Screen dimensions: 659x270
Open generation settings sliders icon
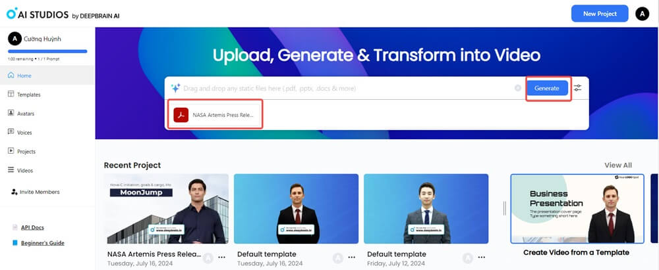578,88
